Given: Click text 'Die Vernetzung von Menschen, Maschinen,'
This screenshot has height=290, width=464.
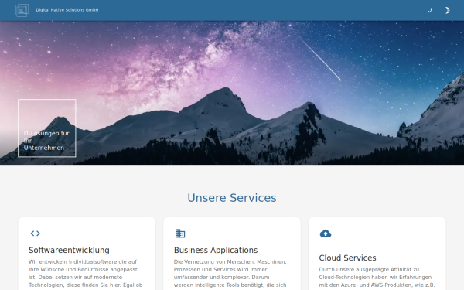Looking at the screenshot, I should [230, 262].
